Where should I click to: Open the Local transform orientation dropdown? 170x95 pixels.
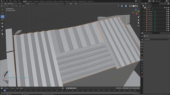click(x=63, y=4)
